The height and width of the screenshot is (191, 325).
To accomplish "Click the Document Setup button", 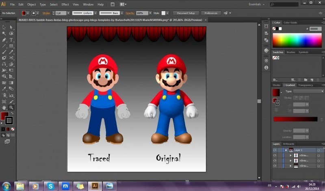I will click(186, 13).
